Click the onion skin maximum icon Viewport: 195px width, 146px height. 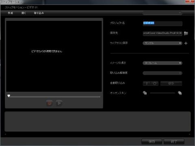[180, 93]
